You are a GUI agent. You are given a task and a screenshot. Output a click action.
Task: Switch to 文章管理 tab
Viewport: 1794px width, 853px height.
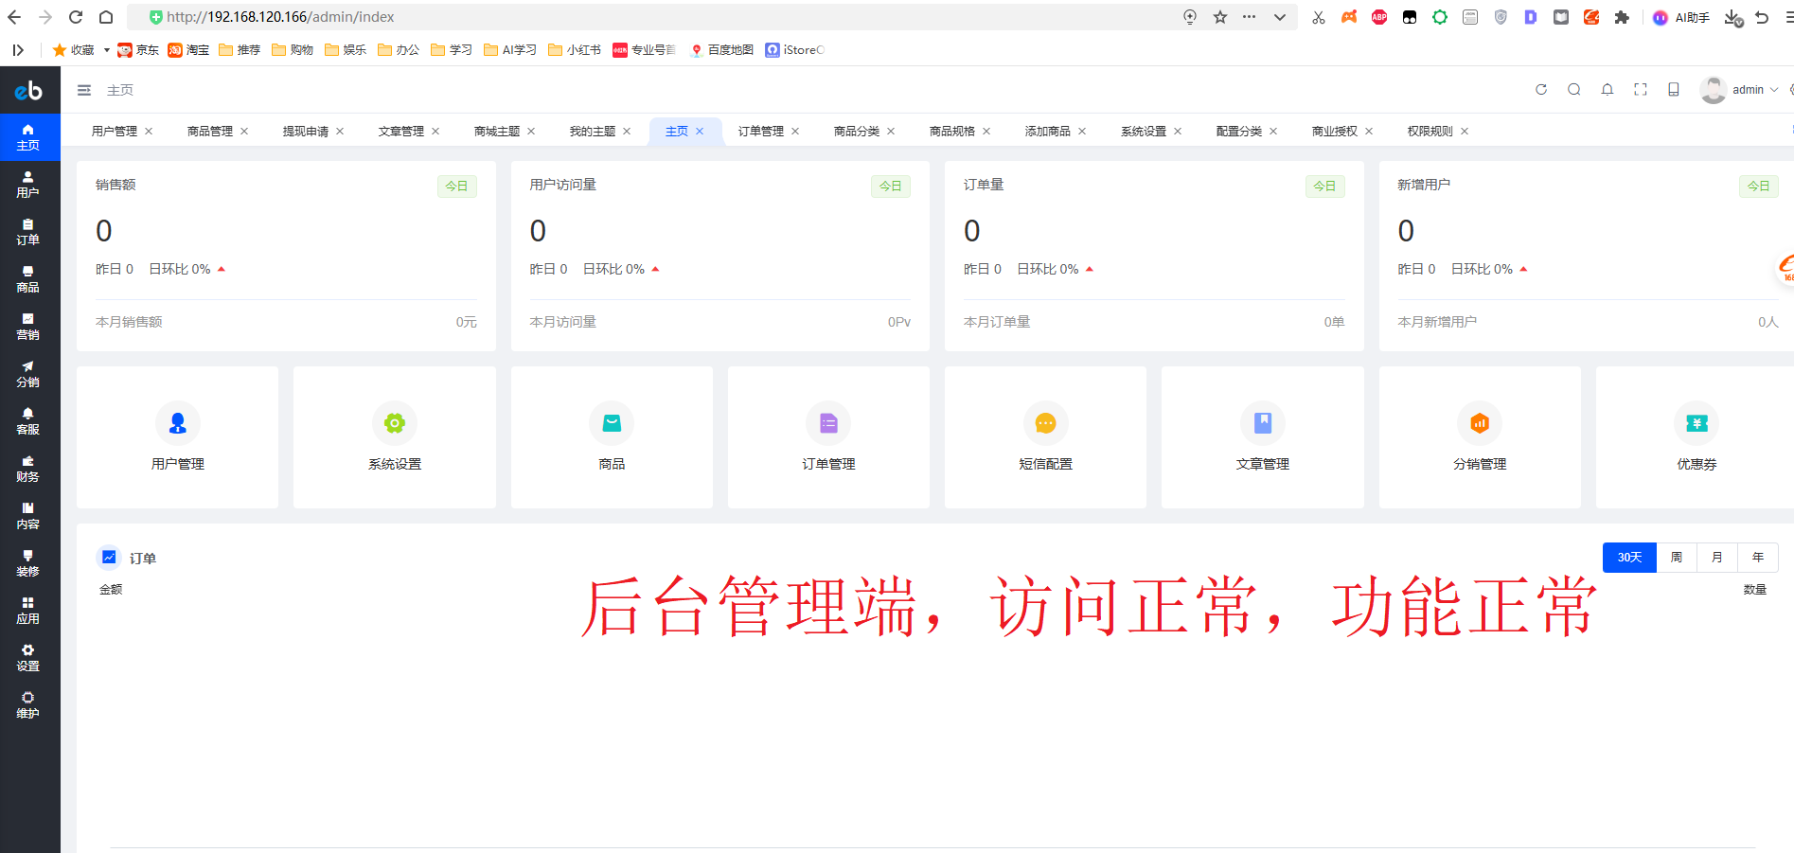tap(401, 132)
